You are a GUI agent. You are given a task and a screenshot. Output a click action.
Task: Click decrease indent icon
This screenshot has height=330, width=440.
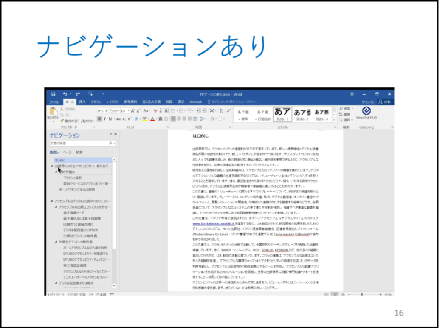click(x=199, y=111)
